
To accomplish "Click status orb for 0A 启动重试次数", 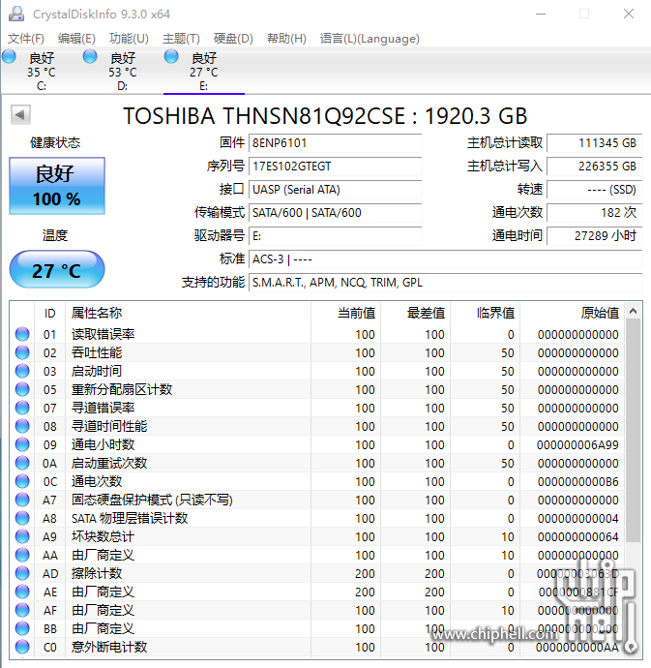I will [22, 463].
